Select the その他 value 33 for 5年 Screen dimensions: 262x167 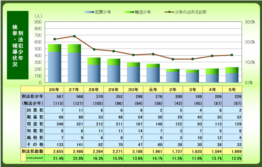pos(232,144)
